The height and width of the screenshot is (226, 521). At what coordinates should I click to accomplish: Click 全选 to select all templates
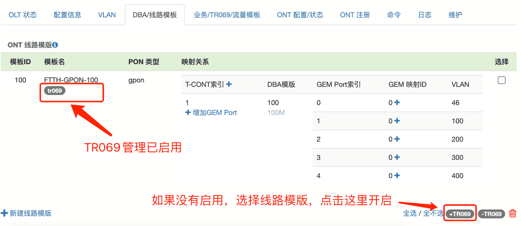coord(410,213)
